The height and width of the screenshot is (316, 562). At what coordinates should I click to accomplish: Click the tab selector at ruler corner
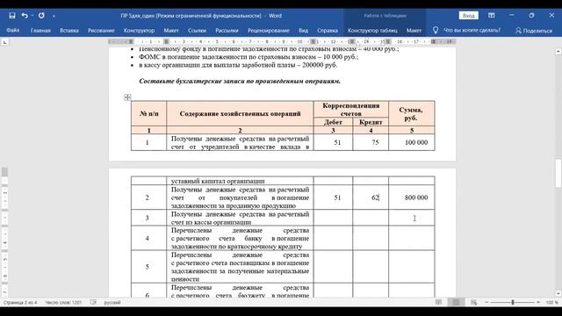click(4, 42)
